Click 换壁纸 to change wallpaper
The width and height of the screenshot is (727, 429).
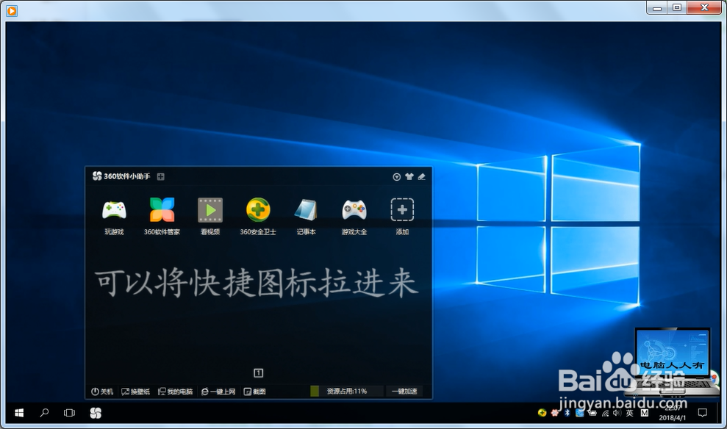[135, 392]
